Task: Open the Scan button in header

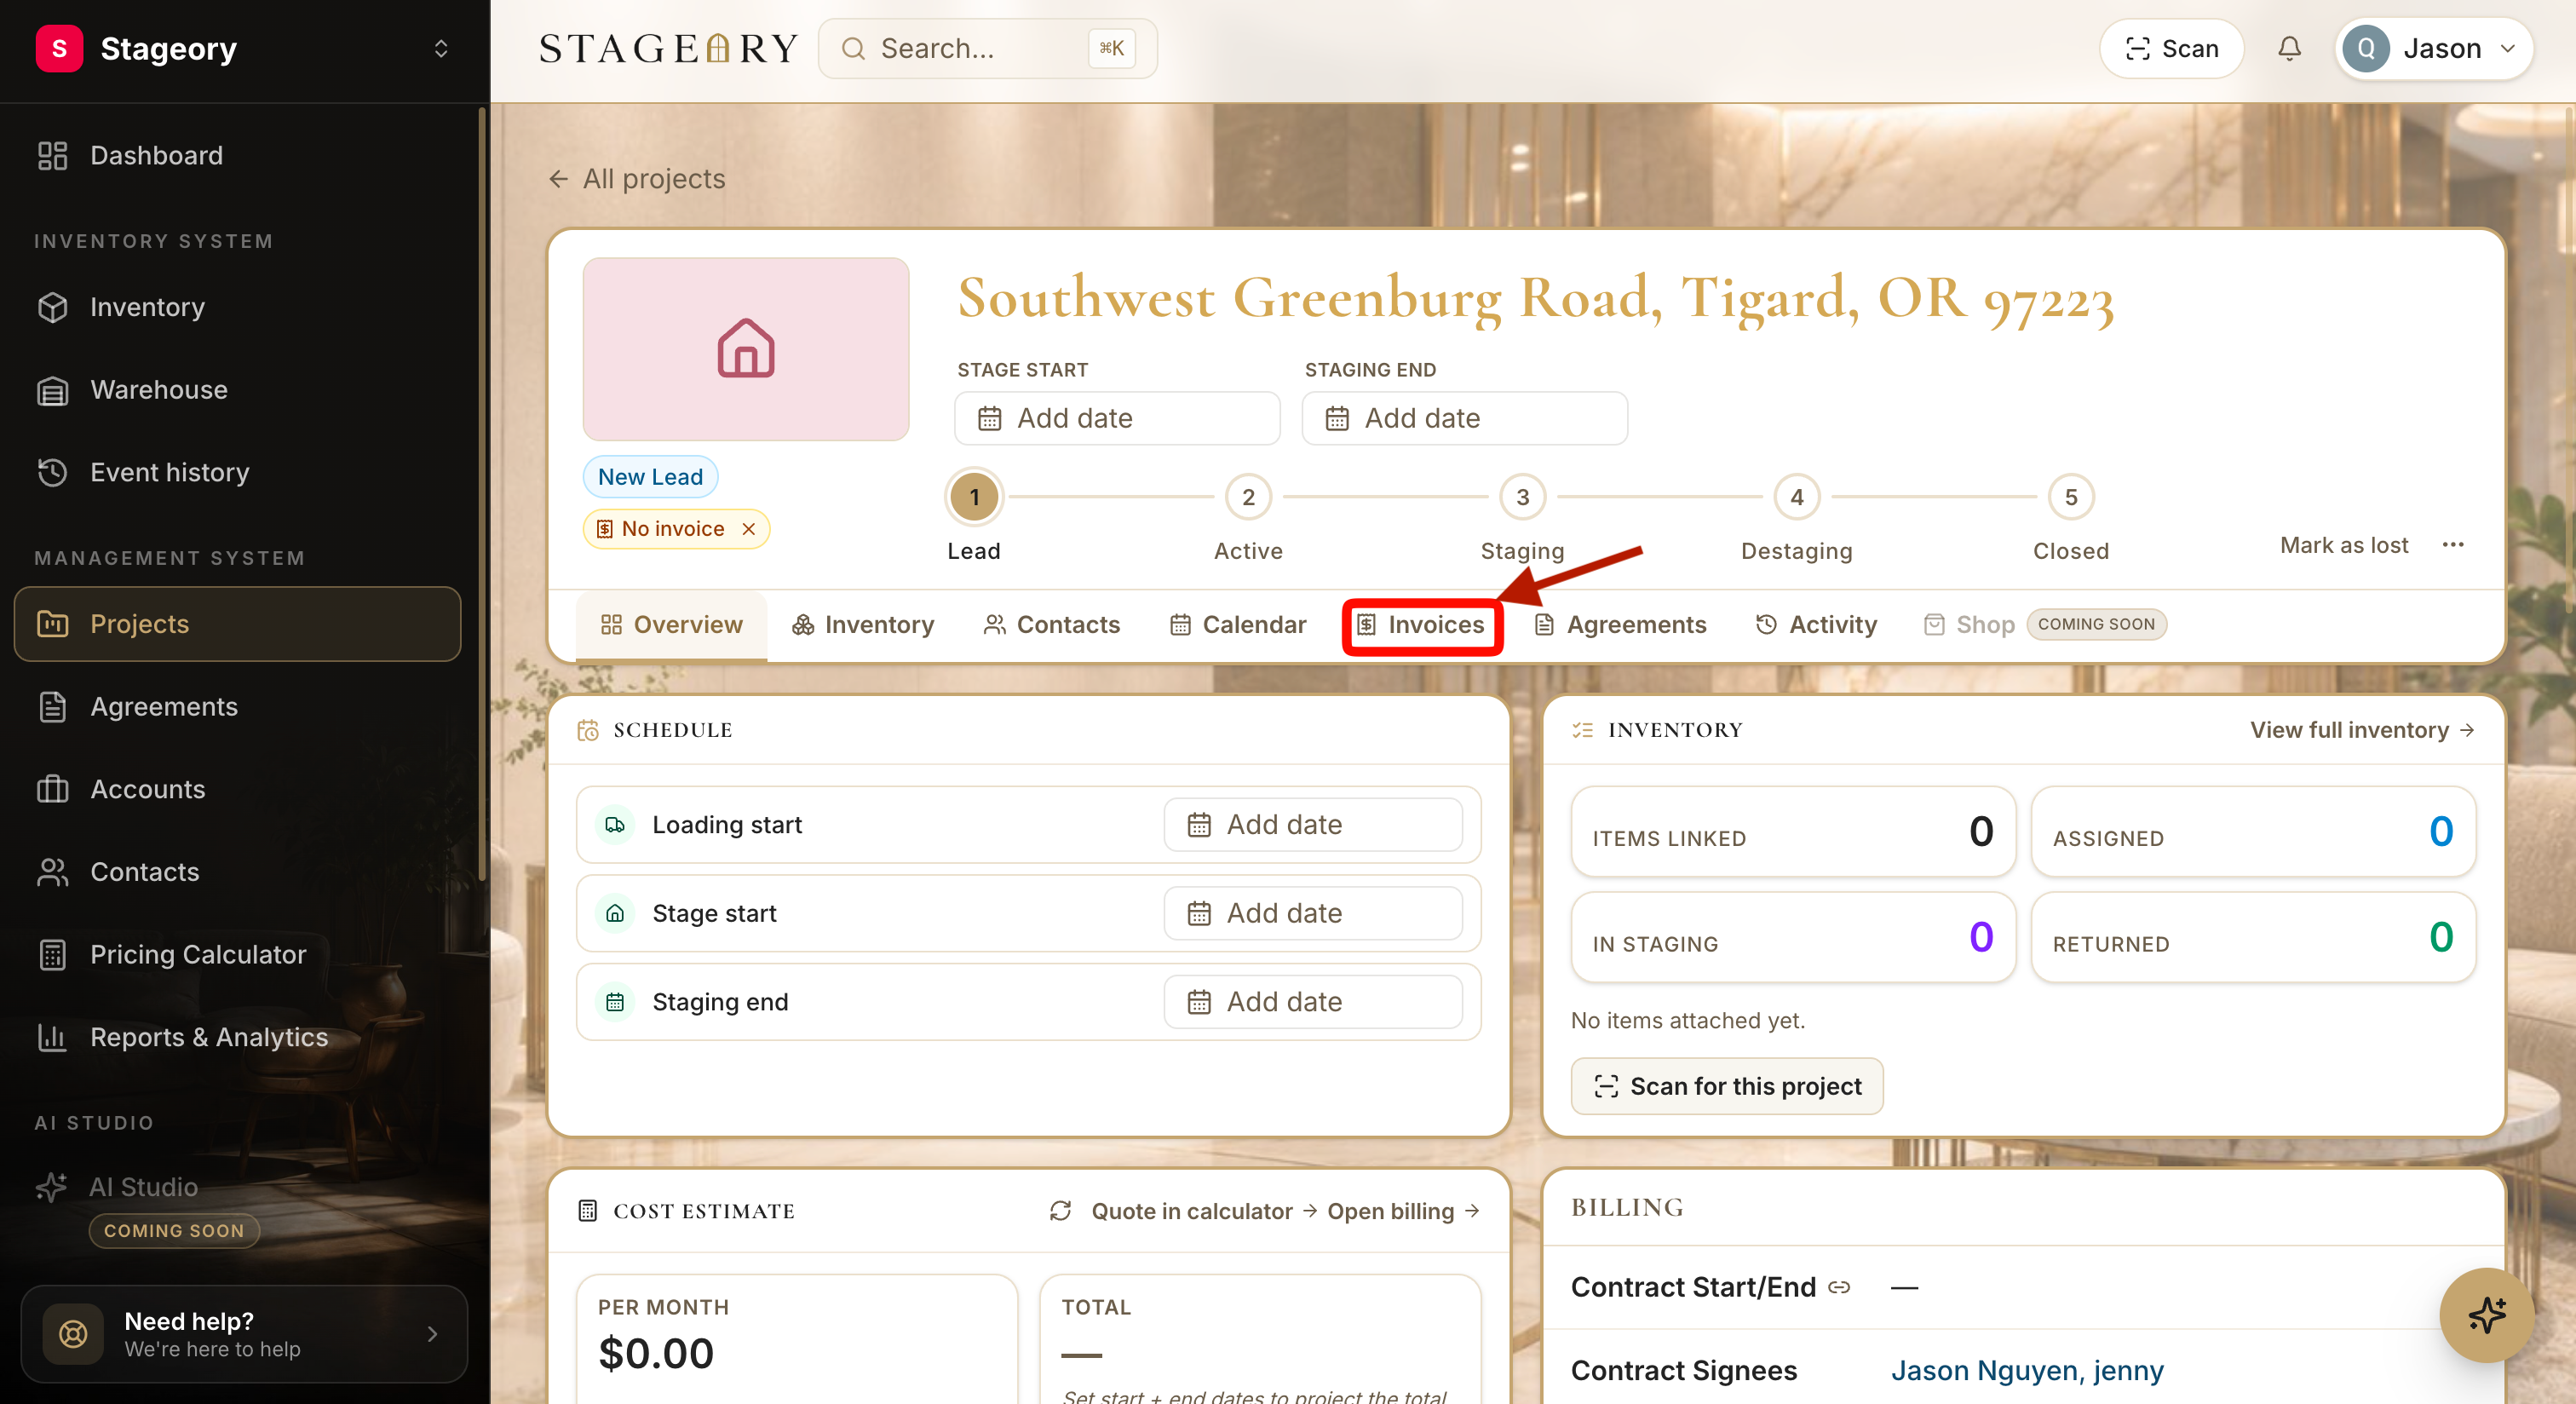Action: click(2171, 48)
